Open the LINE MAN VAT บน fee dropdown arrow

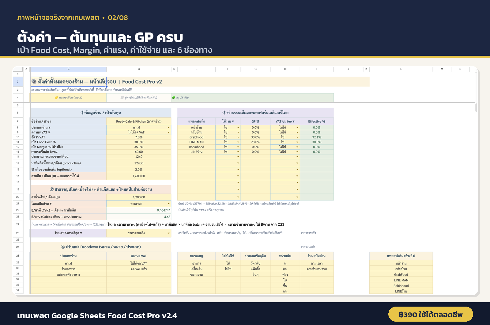click(x=297, y=142)
